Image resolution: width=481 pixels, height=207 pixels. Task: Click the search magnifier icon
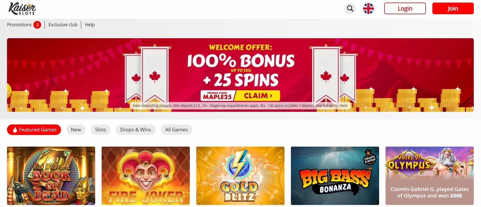click(350, 9)
